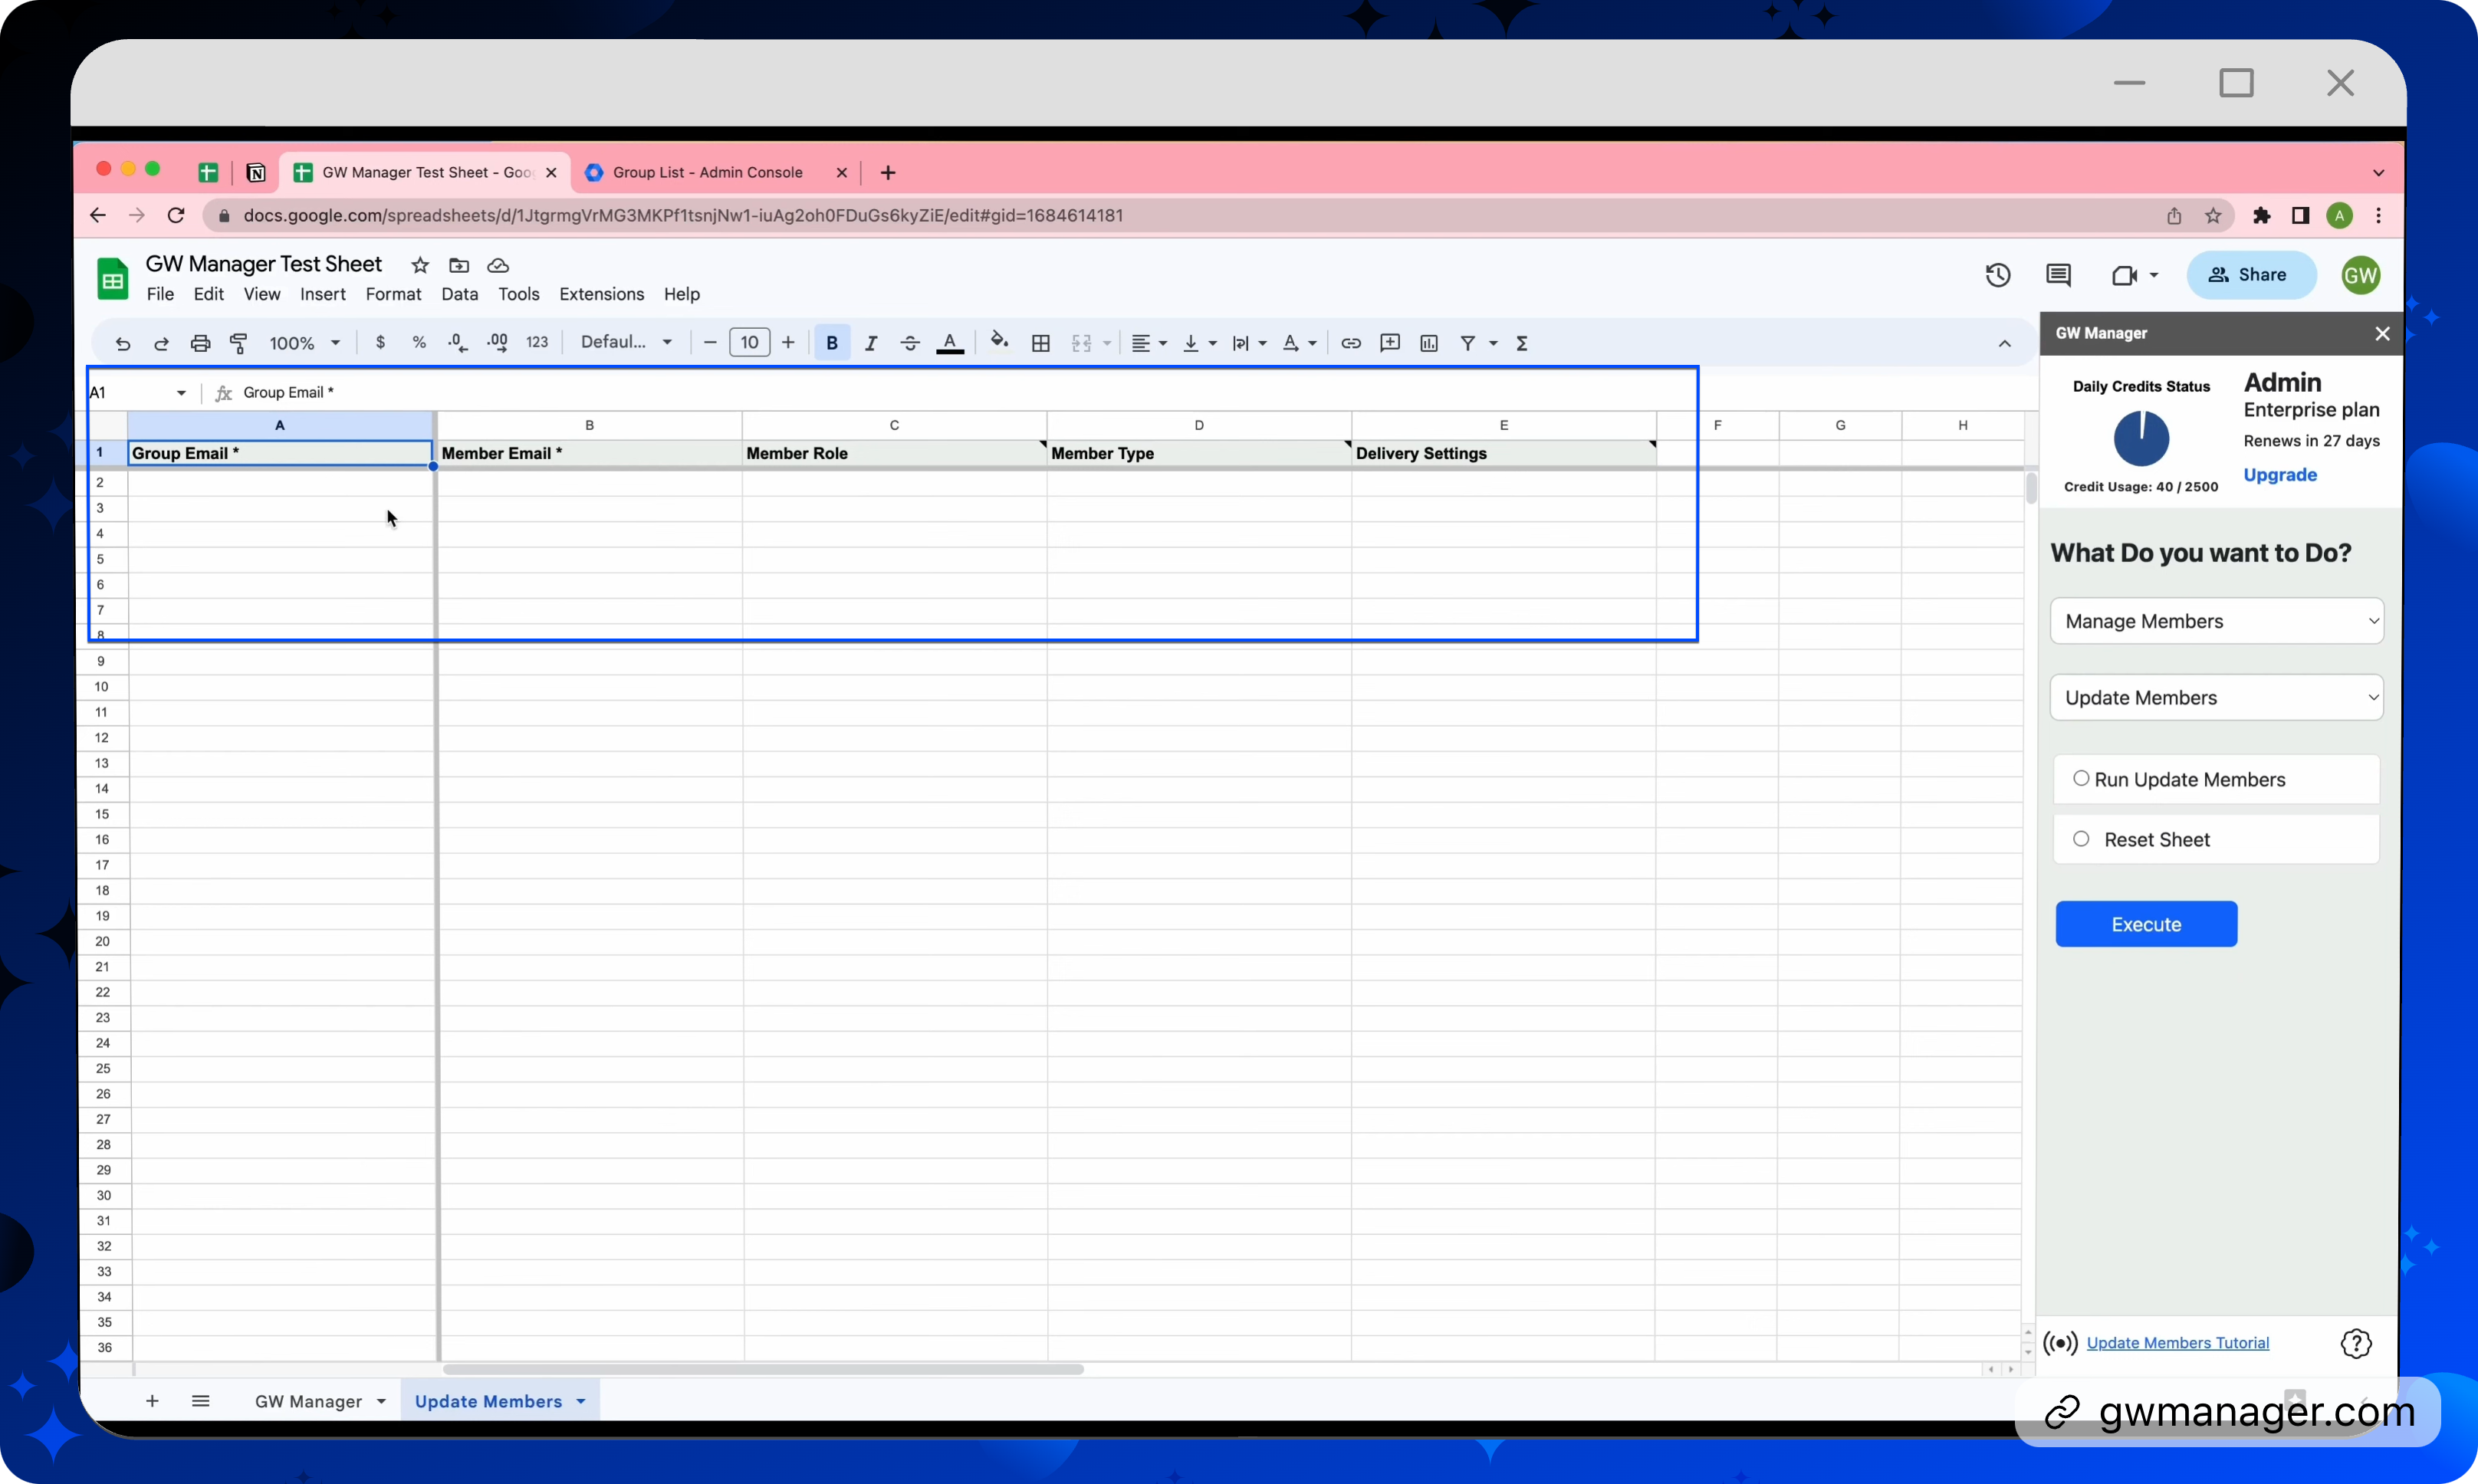Open the Update Members Tutorial link

click(x=2177, y=1342)
